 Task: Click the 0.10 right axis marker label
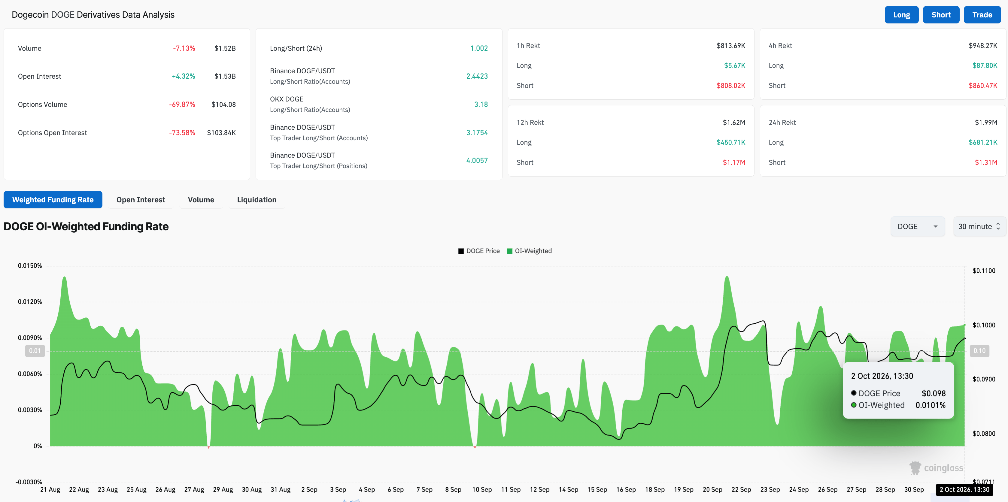click(979, 351)
